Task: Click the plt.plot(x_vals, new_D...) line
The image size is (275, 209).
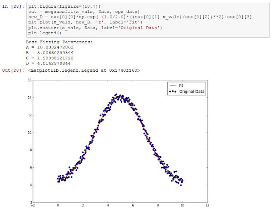Action: 85,22
